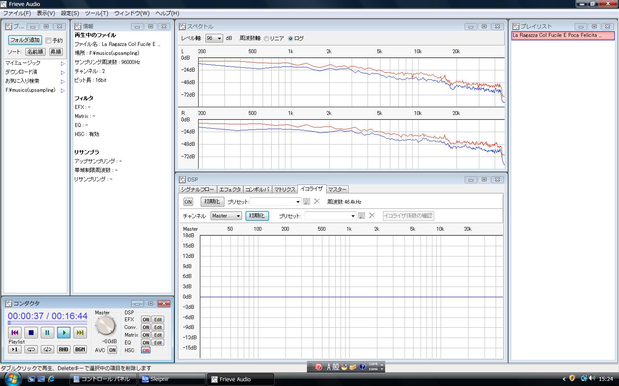The image size is (619, 386).
Task: Save upper preset with floppy icon
Action: point(306,202)
